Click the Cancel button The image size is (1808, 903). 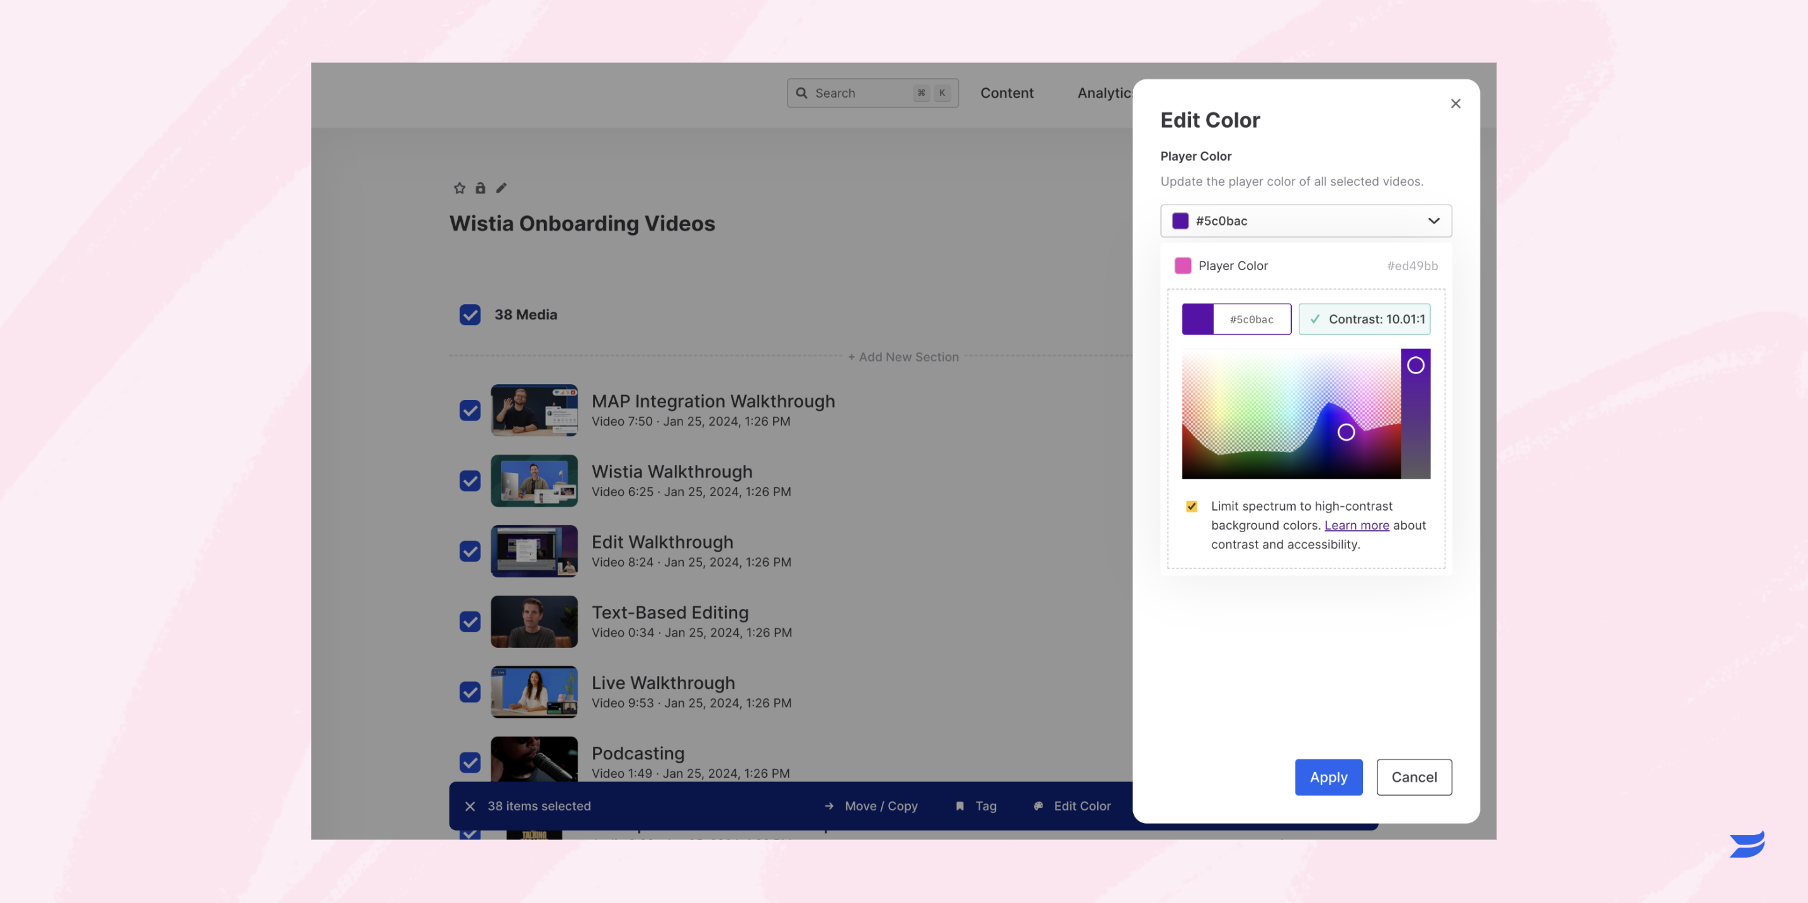click(x=1413, y=777)
